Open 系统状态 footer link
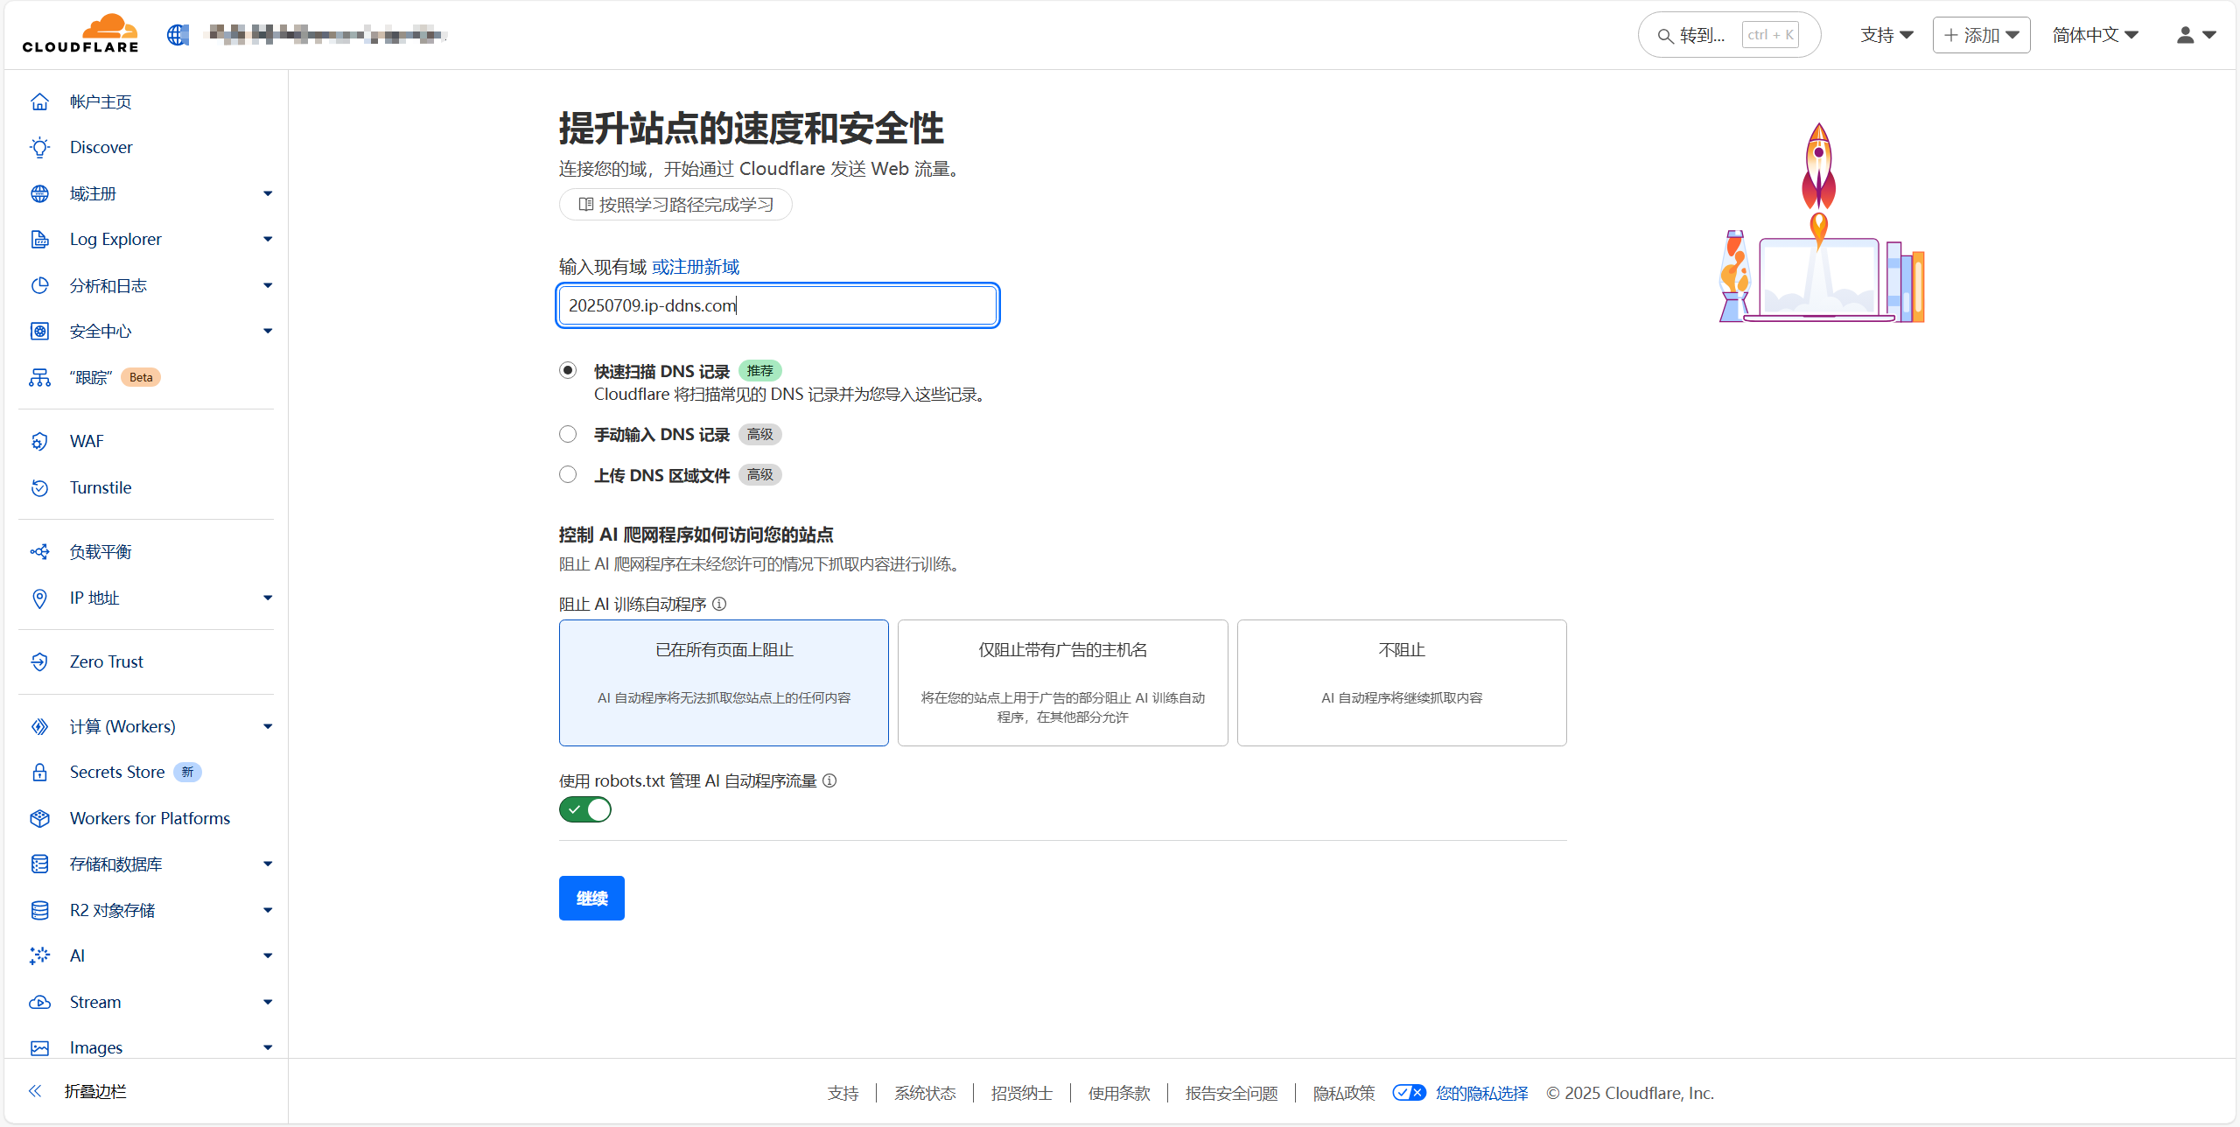The image size is (2240, 1127). pos(925,1093)
